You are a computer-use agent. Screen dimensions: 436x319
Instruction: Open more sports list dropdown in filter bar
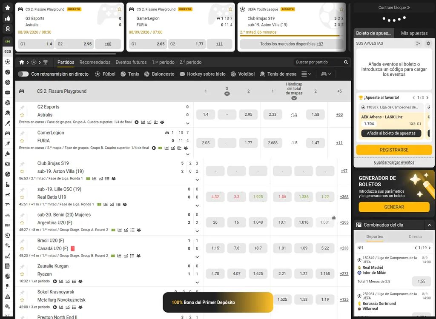(x=307, y=74)
